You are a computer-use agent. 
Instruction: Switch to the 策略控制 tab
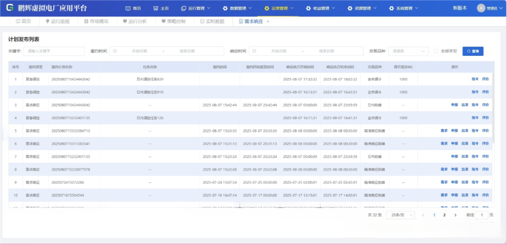pyautogui.click(x=173, y=22)
